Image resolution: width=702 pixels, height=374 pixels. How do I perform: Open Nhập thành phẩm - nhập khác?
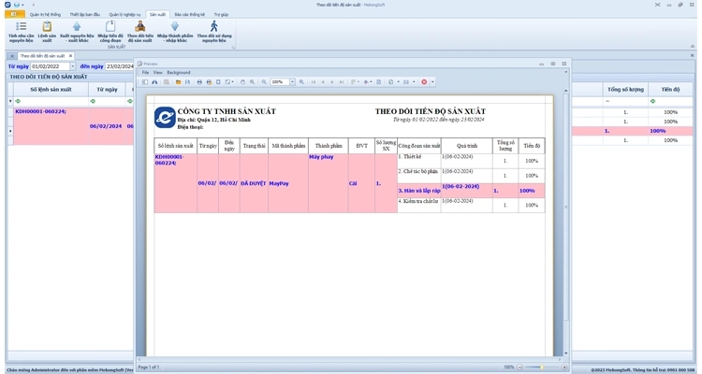coord(174,28)
